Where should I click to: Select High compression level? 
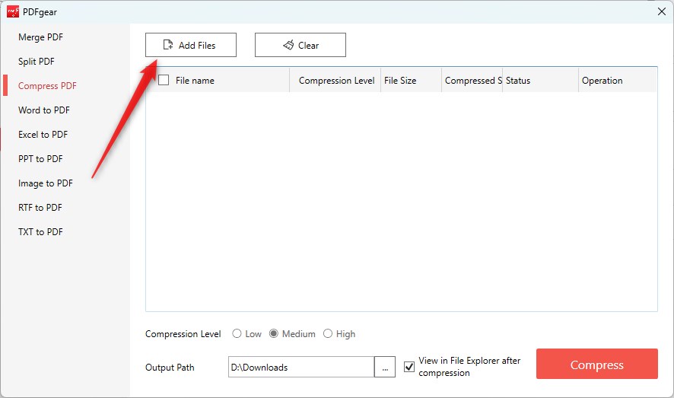point(328,334)
